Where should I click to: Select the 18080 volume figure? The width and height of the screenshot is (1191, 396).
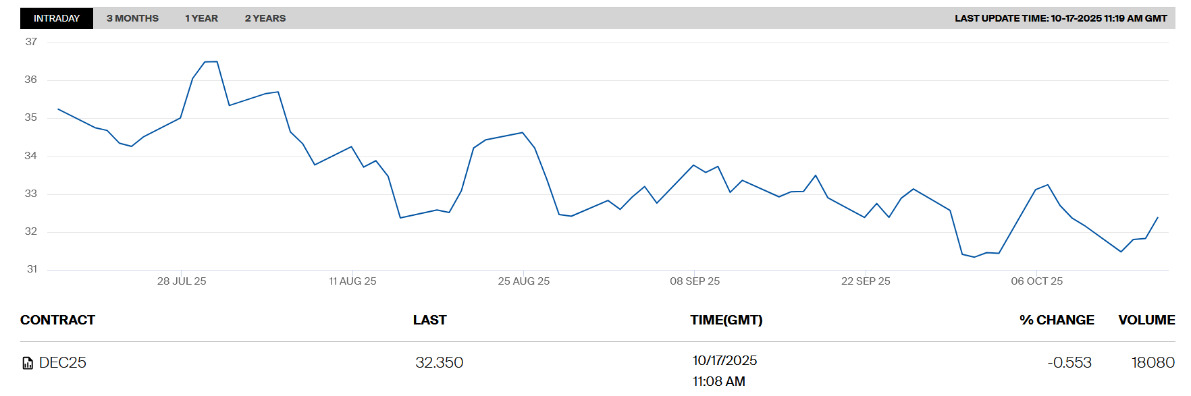tap(1153, 363)
